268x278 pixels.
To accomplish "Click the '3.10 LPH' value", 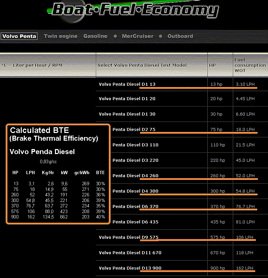I will [x=245, y=84].
